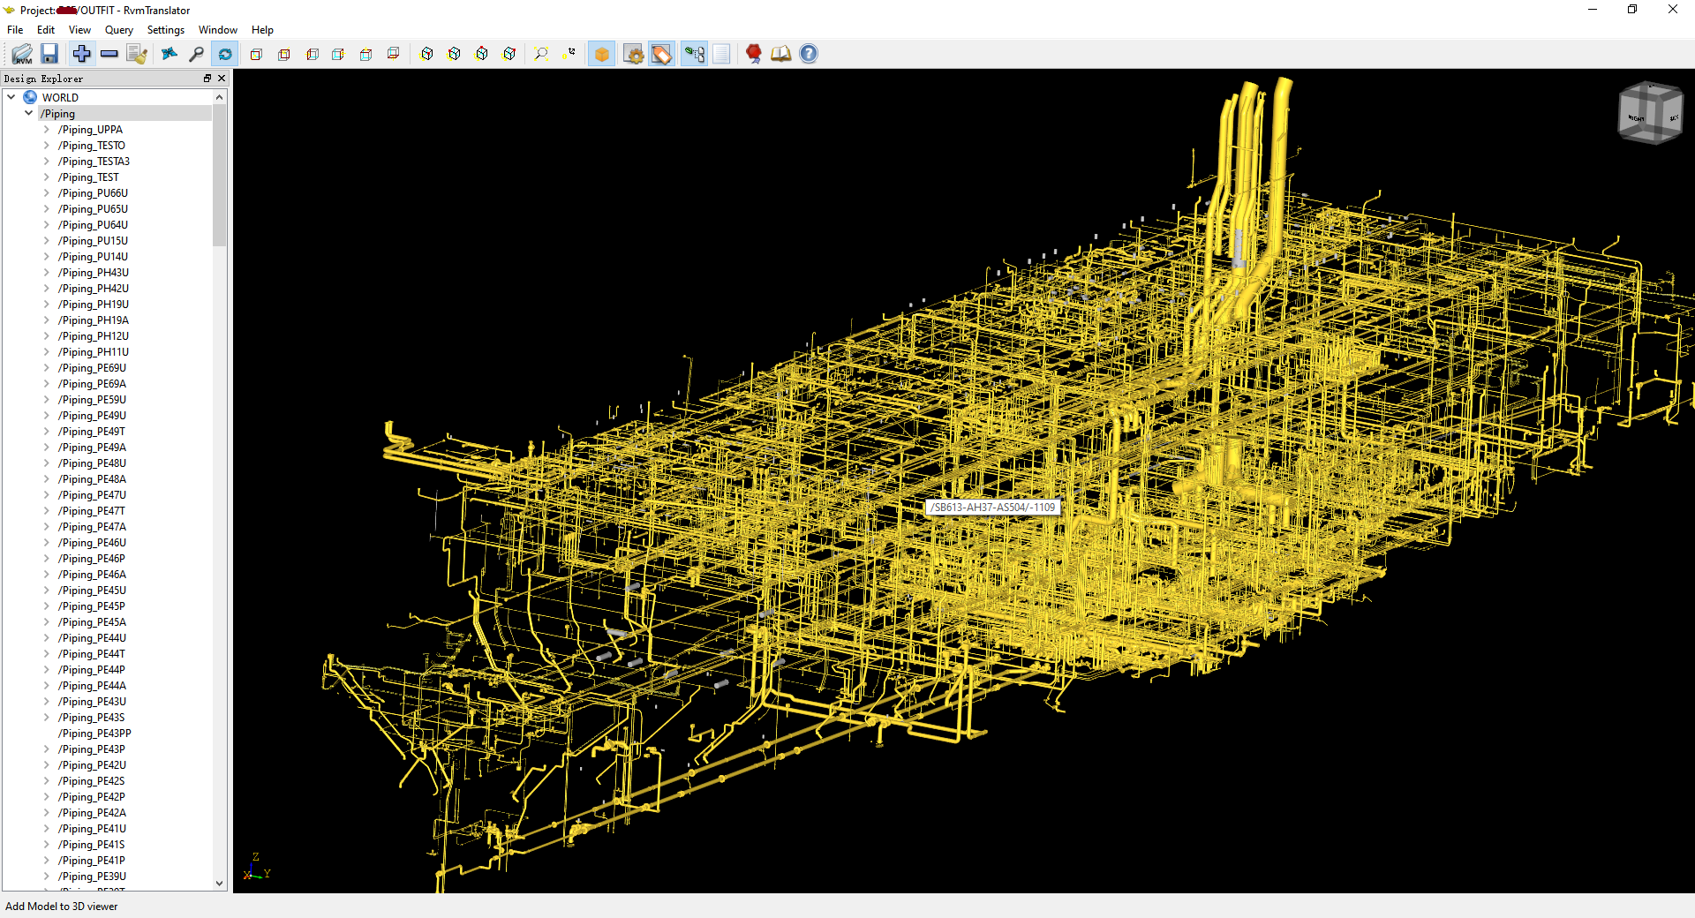Screen dimensions: 1695x918
Task: Select the second wireframe cube view icon
Action: tap(284, 54)
